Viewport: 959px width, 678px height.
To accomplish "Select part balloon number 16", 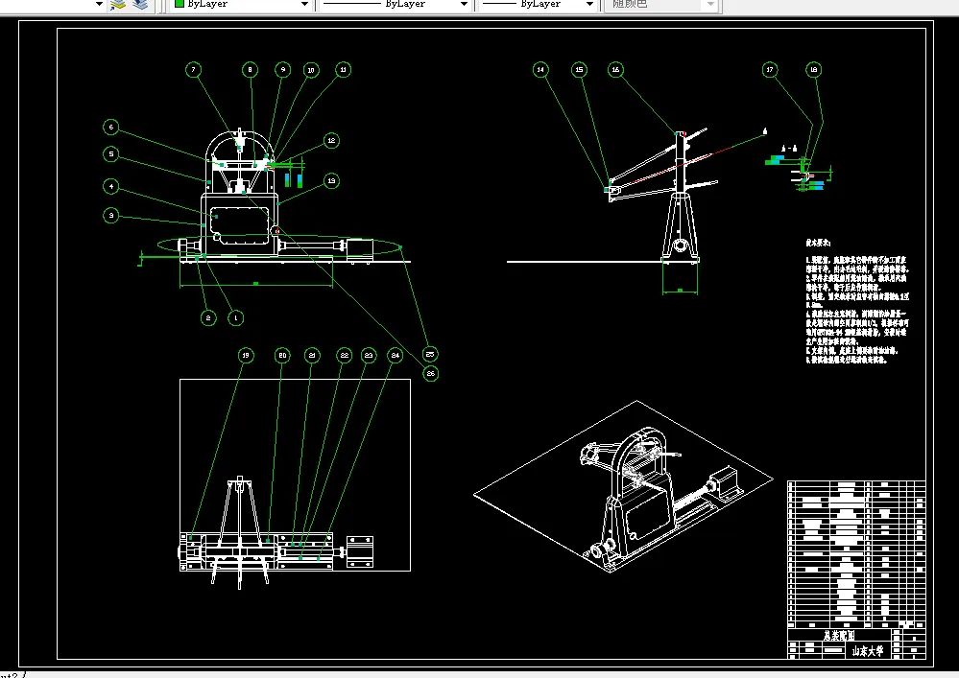I will coord(616,70).
